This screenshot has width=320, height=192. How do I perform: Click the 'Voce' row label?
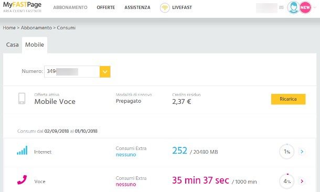click(40, 182)
